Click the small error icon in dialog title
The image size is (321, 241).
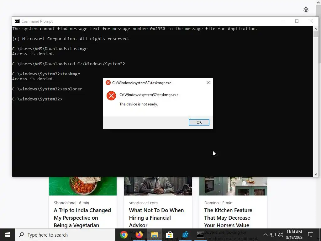[108, 83]
